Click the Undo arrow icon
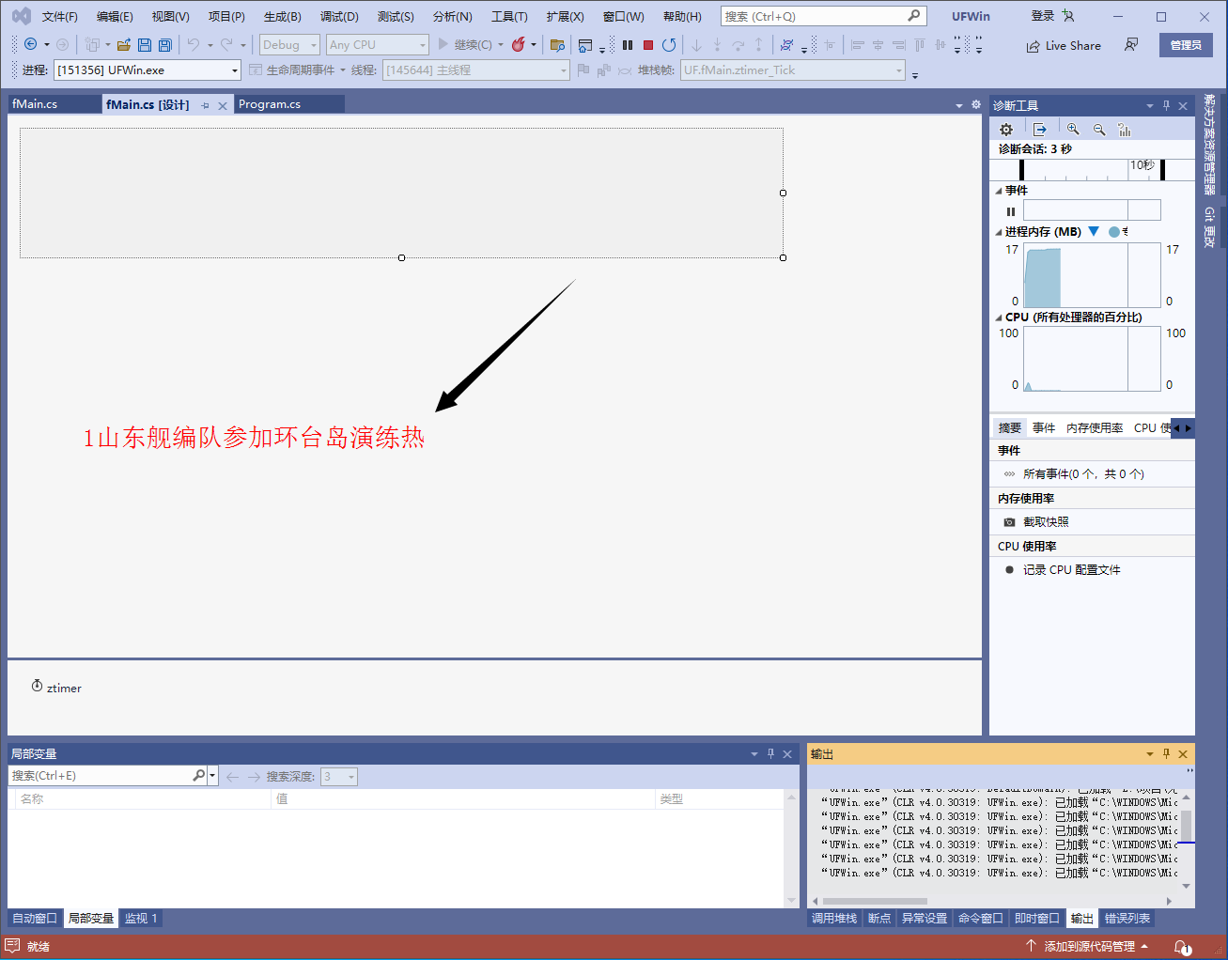The height and width of the screenshot is (960, 1228). [194, 44]
